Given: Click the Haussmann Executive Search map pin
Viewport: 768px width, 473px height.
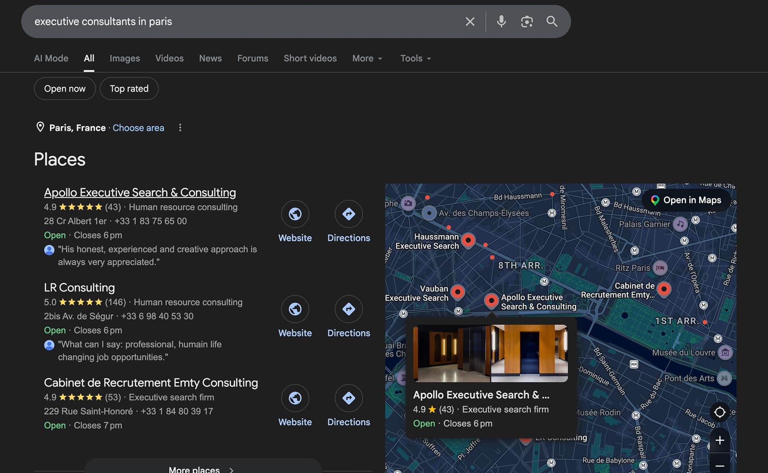Looking at the screenshot, I should pos(468,240).
